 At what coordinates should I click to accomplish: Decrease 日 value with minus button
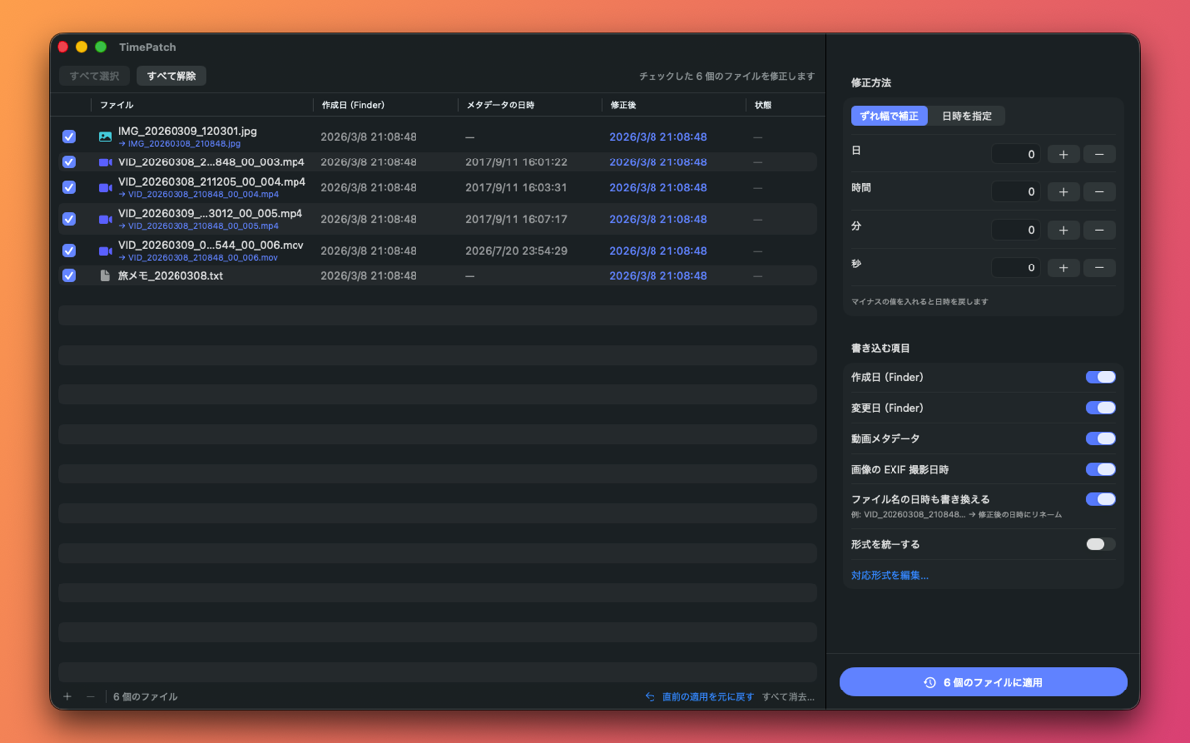click(1099, 155)
